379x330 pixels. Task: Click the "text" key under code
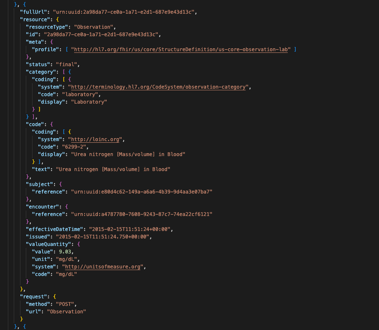click(x=41, y=169)
